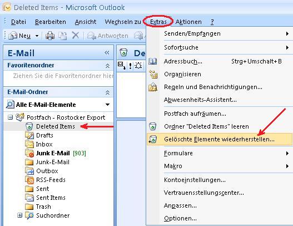Open the Ansicht menu

pyautogui.click(x=86, y=22)
